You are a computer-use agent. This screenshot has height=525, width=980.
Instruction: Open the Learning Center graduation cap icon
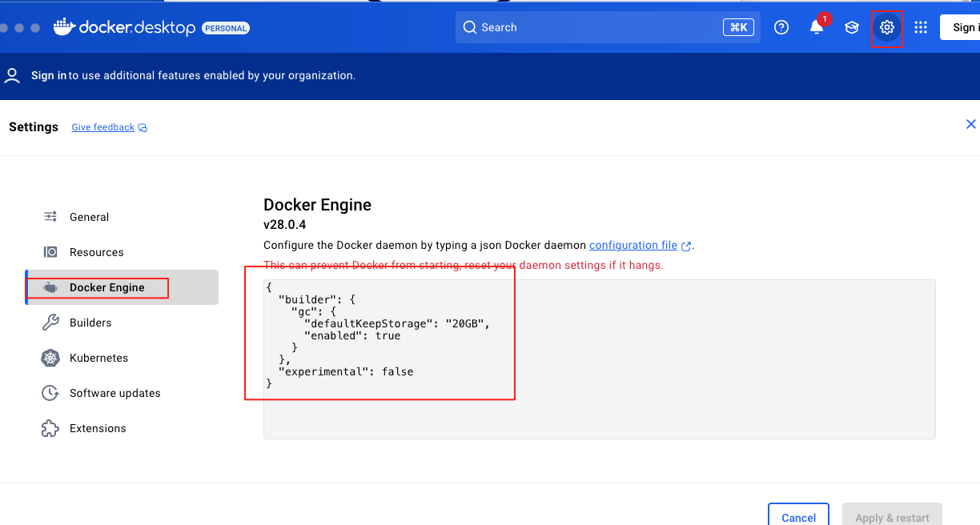click(852, 28)
